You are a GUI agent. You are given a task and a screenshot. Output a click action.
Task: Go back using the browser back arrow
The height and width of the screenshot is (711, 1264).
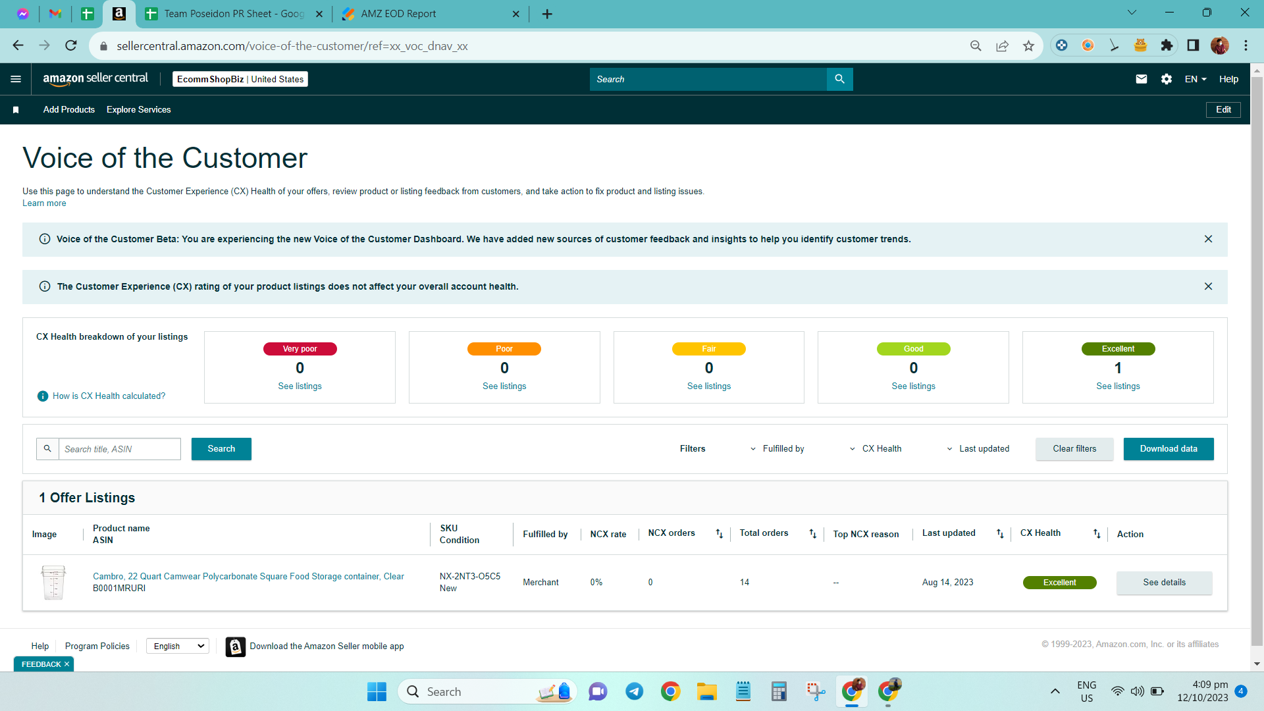(x=18, y=45)
